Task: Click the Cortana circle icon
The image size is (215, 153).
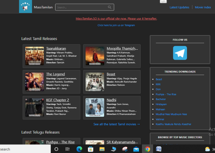Action: point(56,149)
